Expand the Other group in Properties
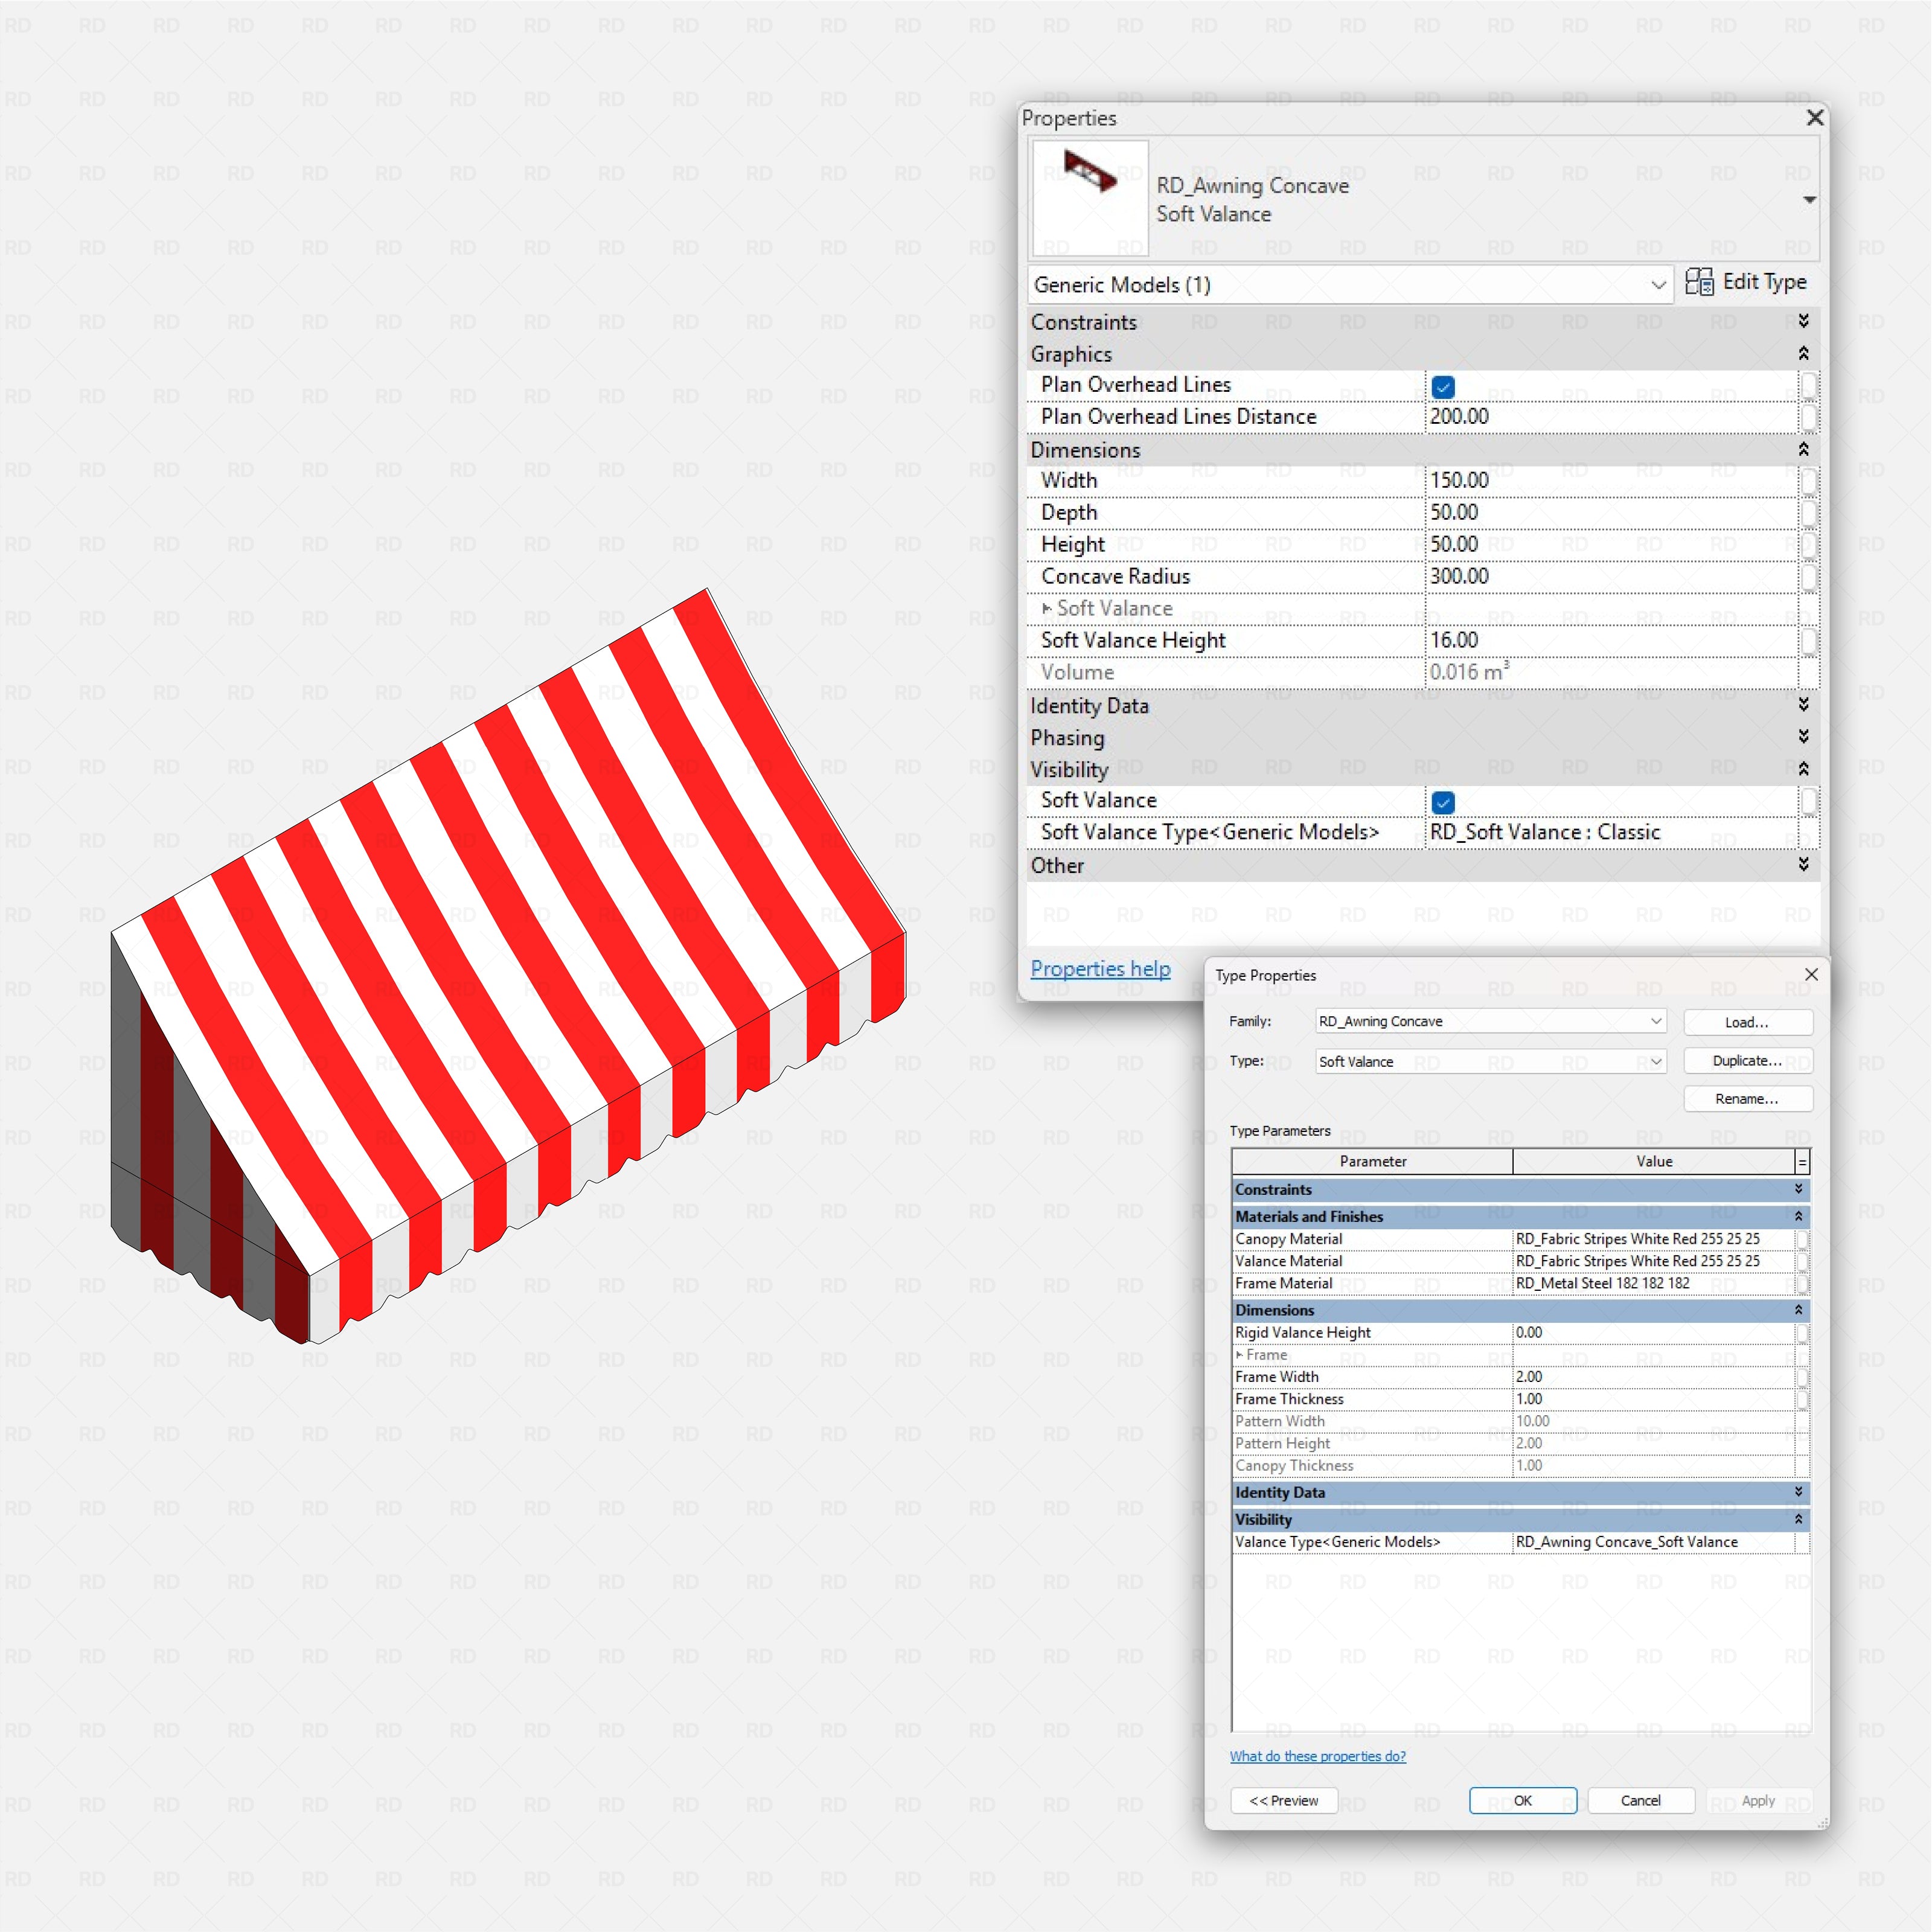This screenshot has width=1932, height=1932. (1803, 864)
